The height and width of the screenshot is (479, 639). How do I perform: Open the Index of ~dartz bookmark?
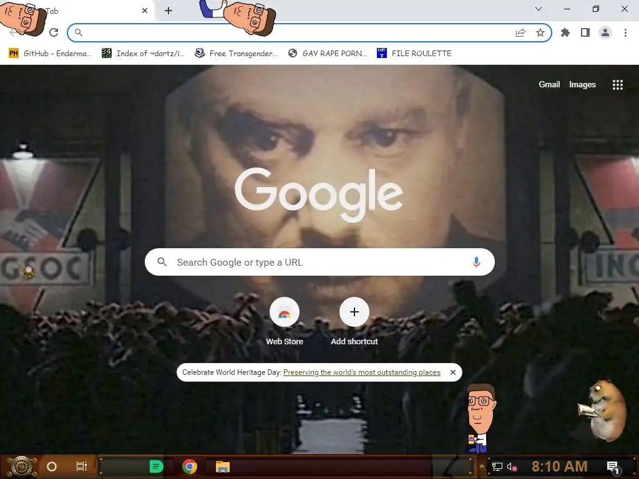(143, 54)
